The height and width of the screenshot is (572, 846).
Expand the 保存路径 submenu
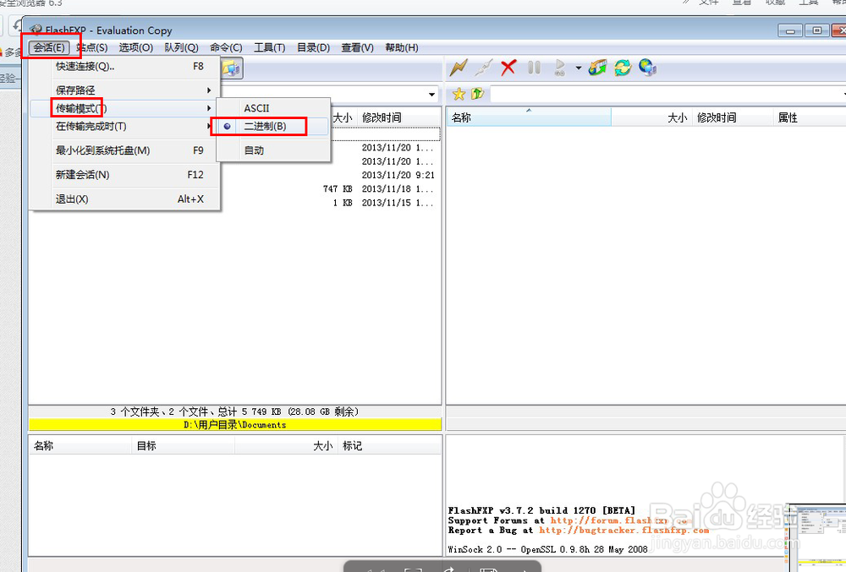coord(124,90)
